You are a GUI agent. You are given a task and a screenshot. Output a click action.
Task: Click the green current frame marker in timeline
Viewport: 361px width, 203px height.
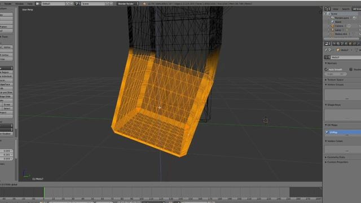point(44,192)
